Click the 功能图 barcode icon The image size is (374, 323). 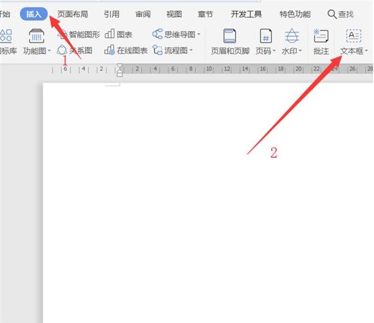(x=37, y=36)
